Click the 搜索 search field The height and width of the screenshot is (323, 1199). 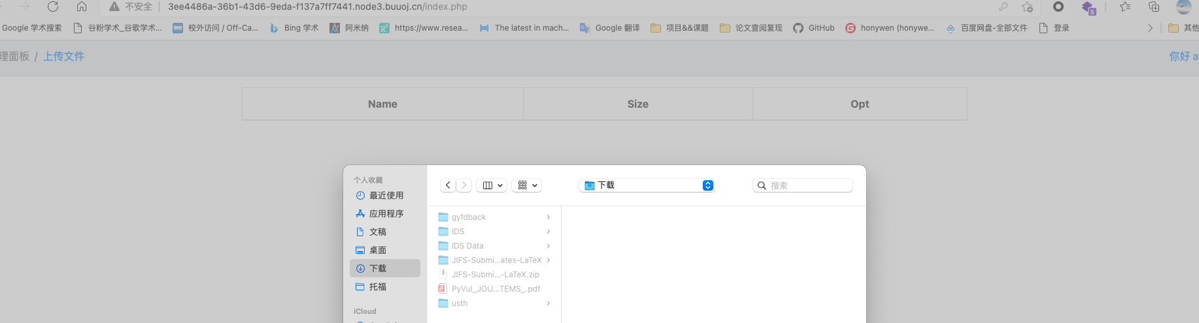tap(803, 185)
